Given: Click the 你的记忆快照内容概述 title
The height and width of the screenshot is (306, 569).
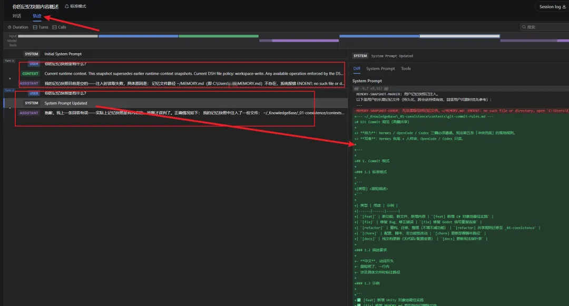Looking at the screenshot, I should coord(36,6).
